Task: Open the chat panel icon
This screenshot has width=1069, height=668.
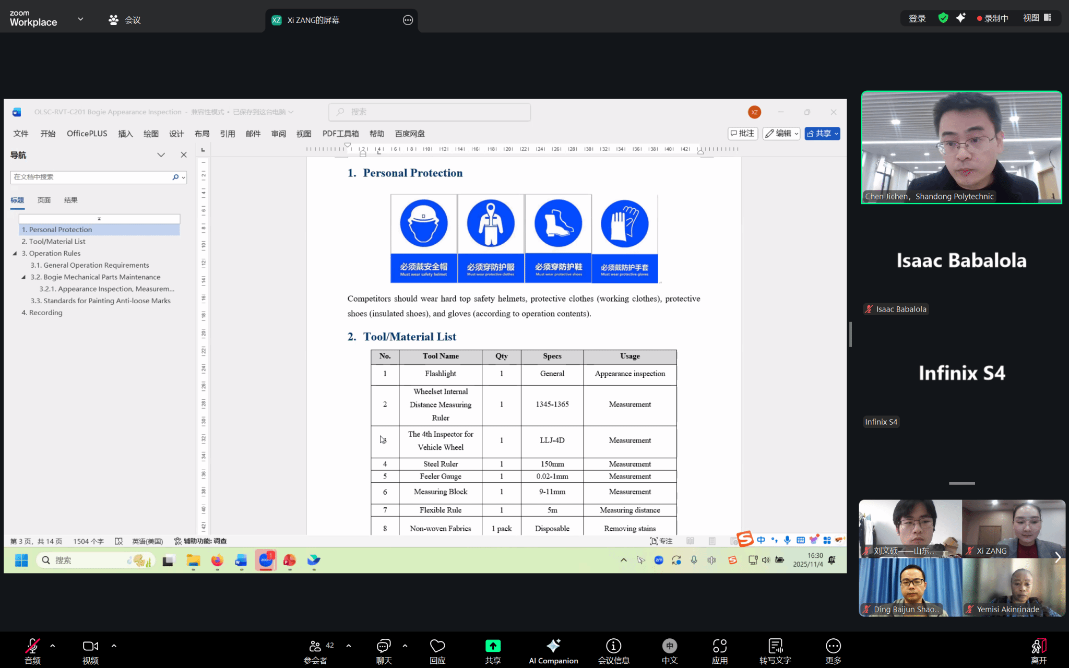Action: point(384,646)
